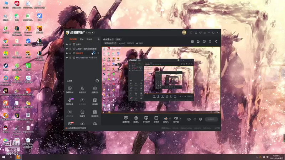Screen dimensions: 285x160
Task: Hide the Mount&Blade Warband source using its eye
Action: pyautogui.click(x=67, y=58)
